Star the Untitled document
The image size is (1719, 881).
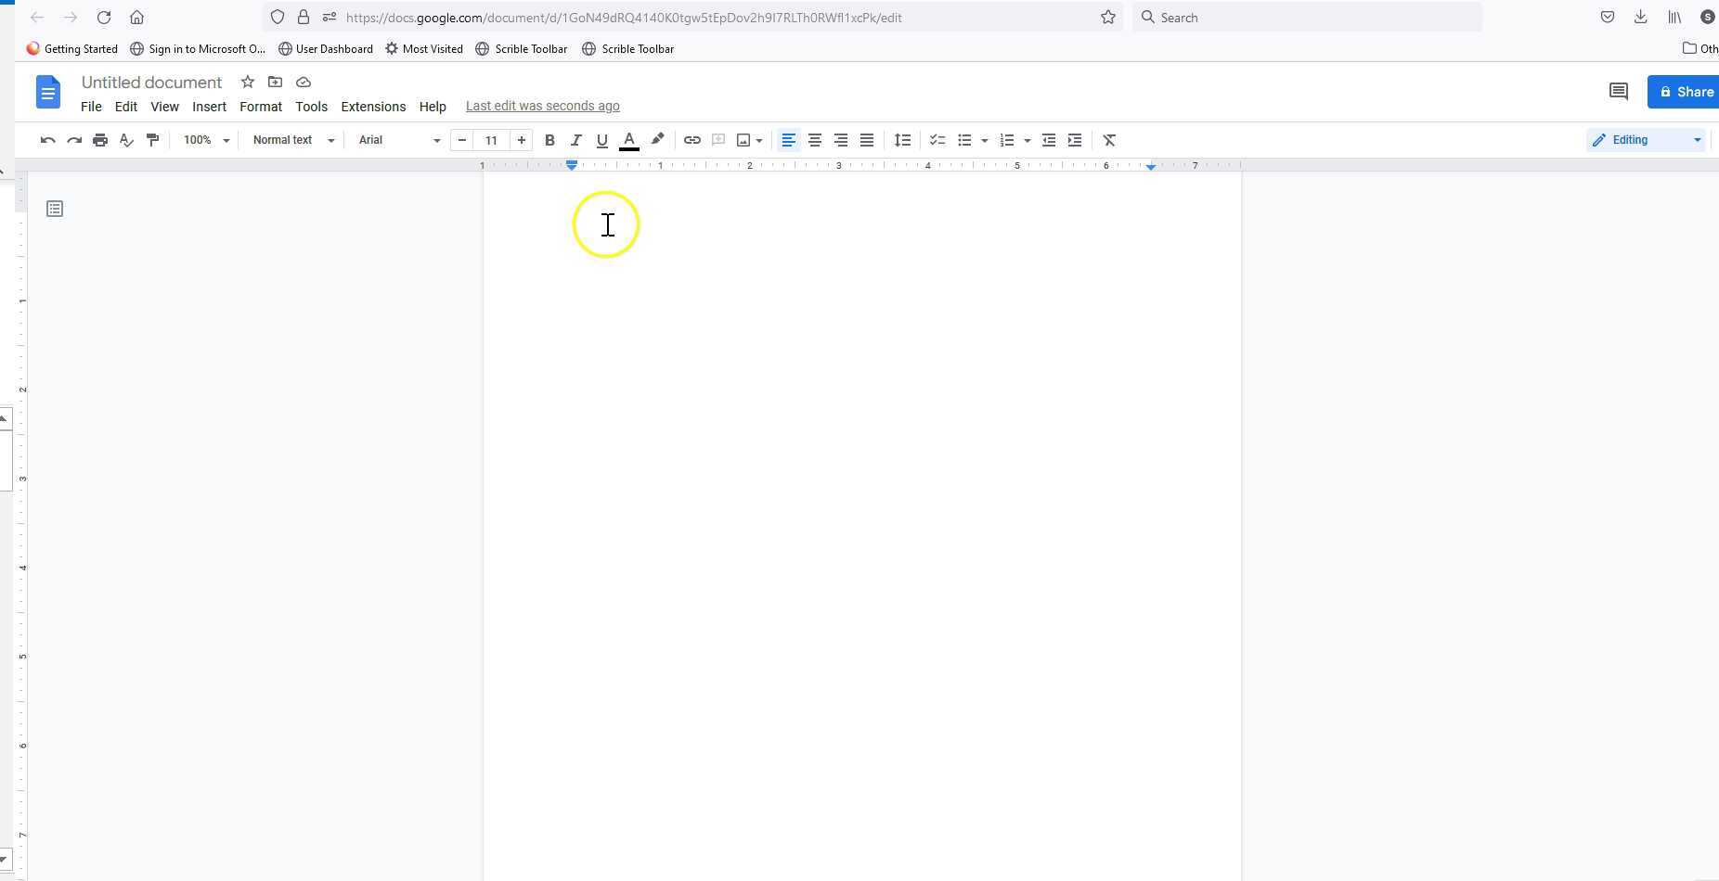(248, 82)
